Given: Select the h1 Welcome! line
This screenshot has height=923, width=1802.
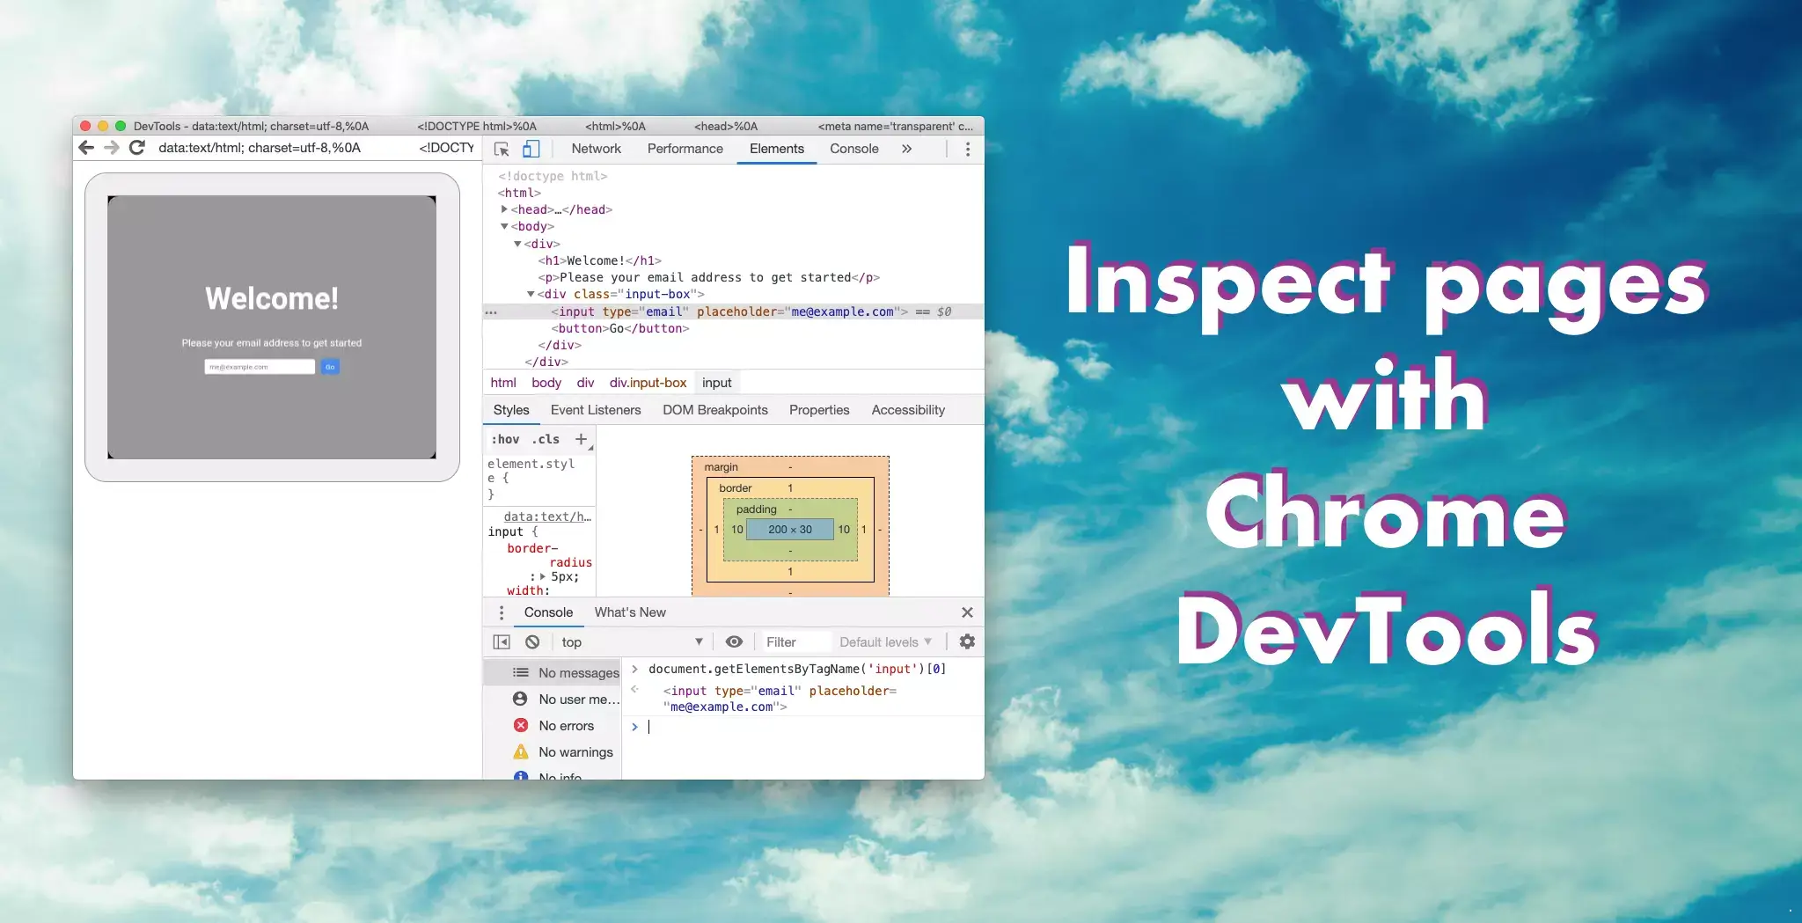Looking at the screenshot, I should (x=599, y=260).
